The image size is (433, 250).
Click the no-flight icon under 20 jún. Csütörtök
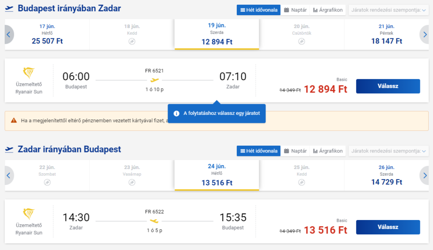click(x=301, y=41)
